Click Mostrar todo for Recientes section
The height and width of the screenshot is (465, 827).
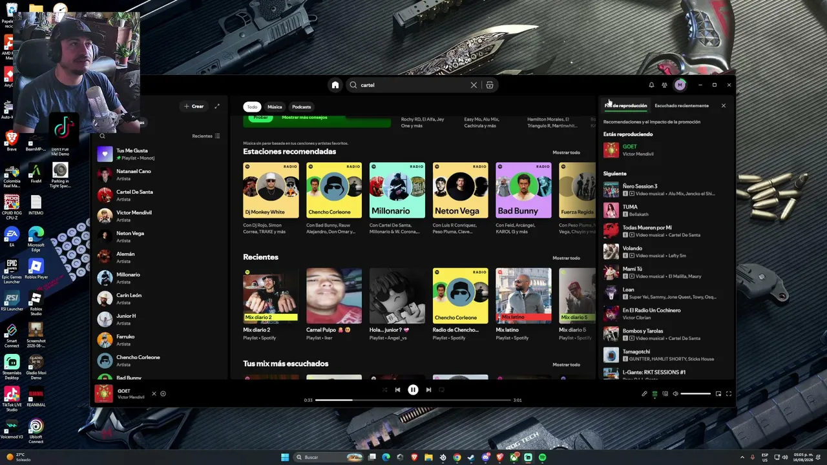click(566, 258)
